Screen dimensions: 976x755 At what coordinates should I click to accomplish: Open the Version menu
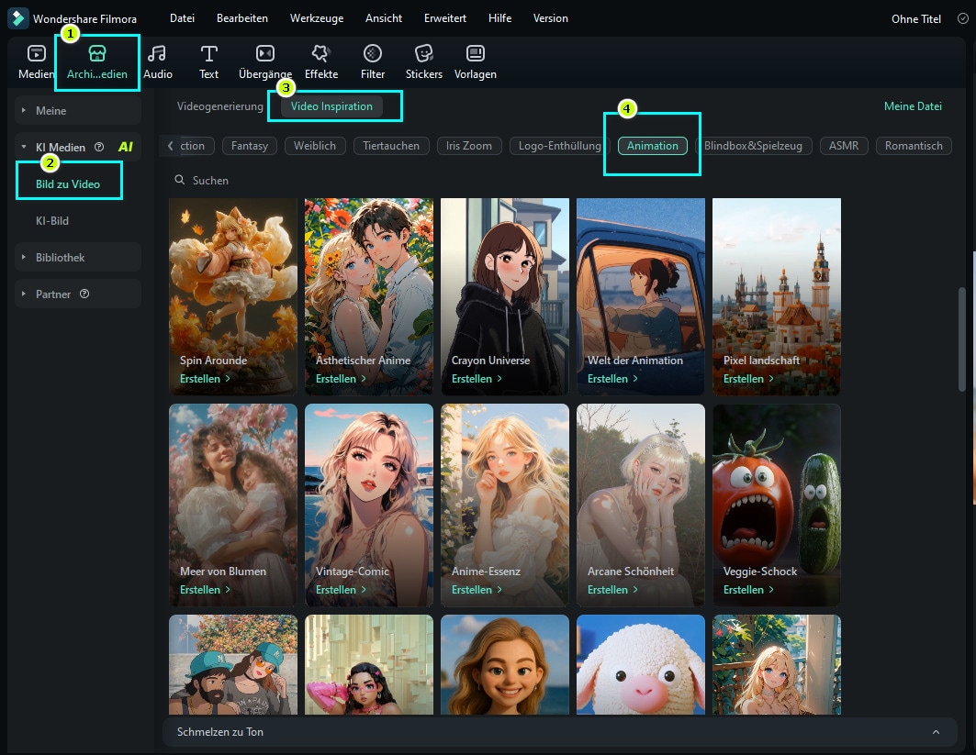[x=550, y=18]
